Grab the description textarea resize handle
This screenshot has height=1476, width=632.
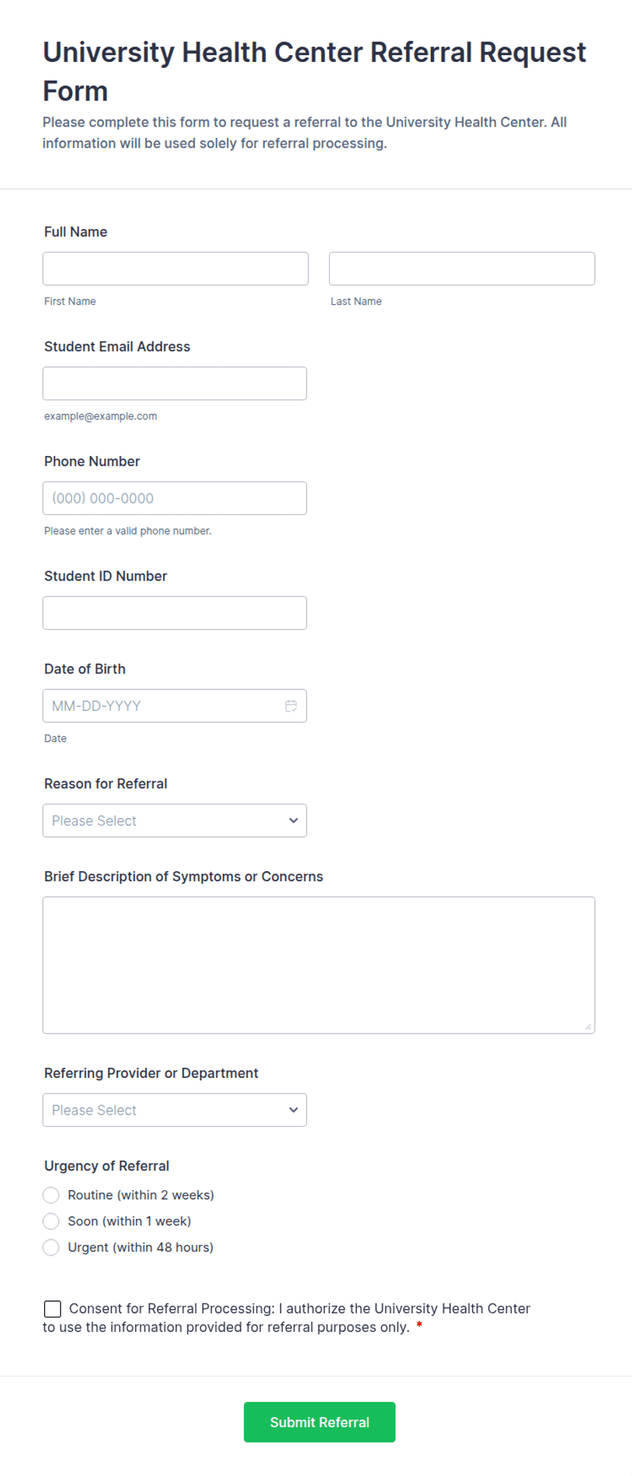click(588, 1026)
